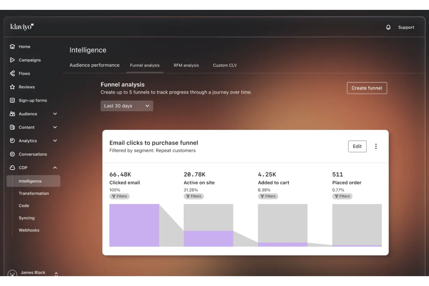The height and width of the screenshot is (286, 429).
Task: Open the notification bell
Action: coord(388,27)
